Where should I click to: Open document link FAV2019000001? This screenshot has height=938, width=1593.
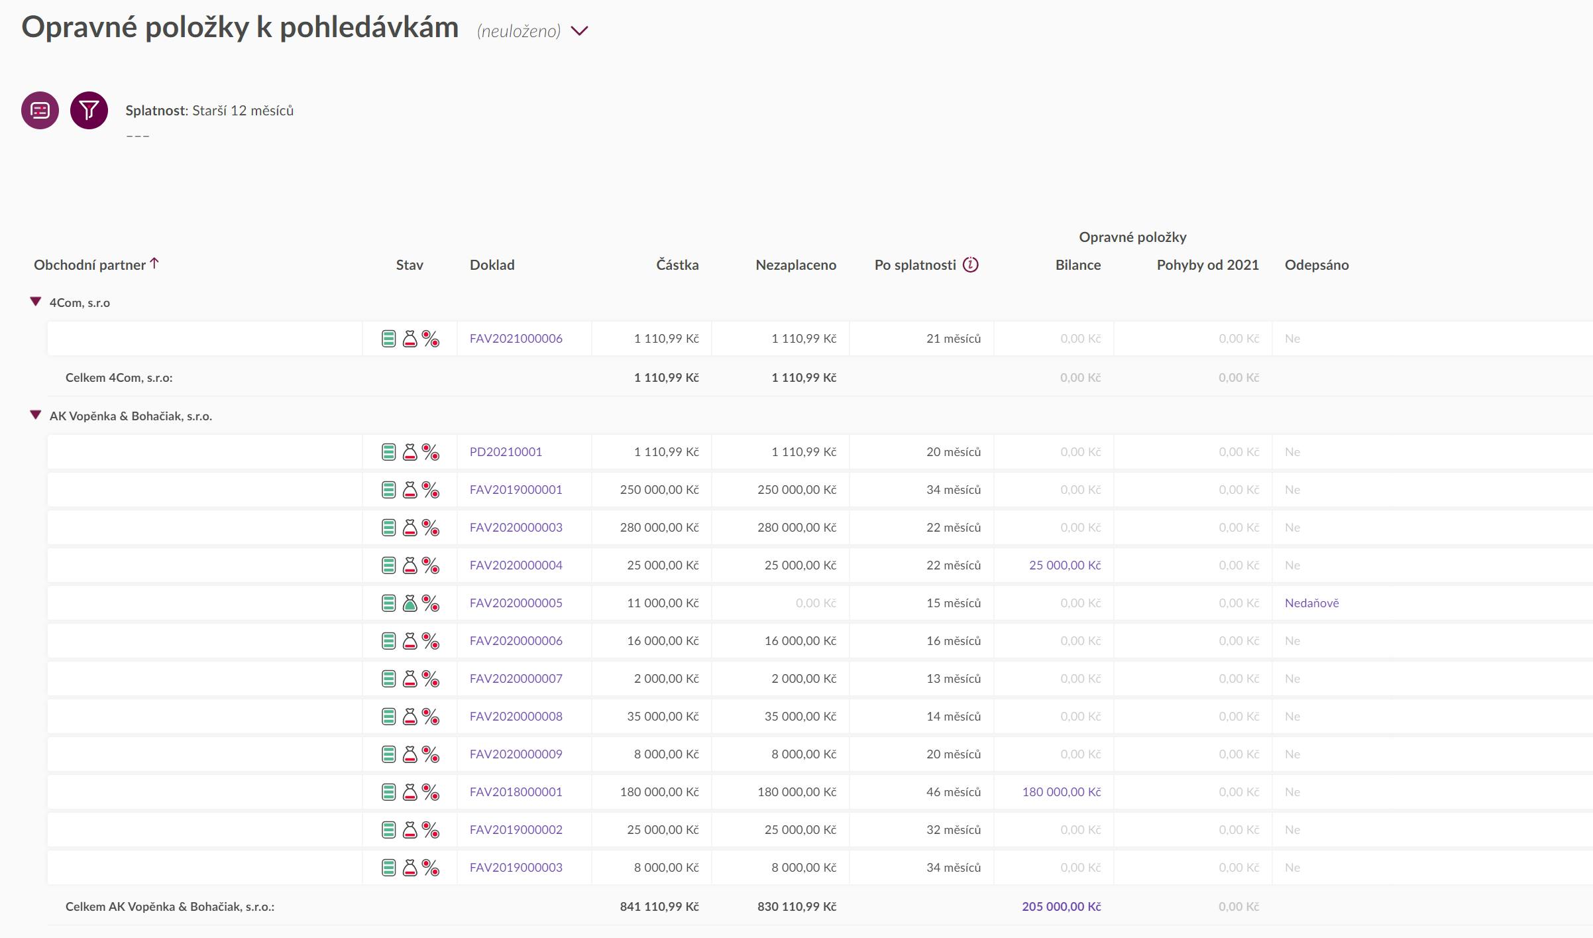coord(516,490)
